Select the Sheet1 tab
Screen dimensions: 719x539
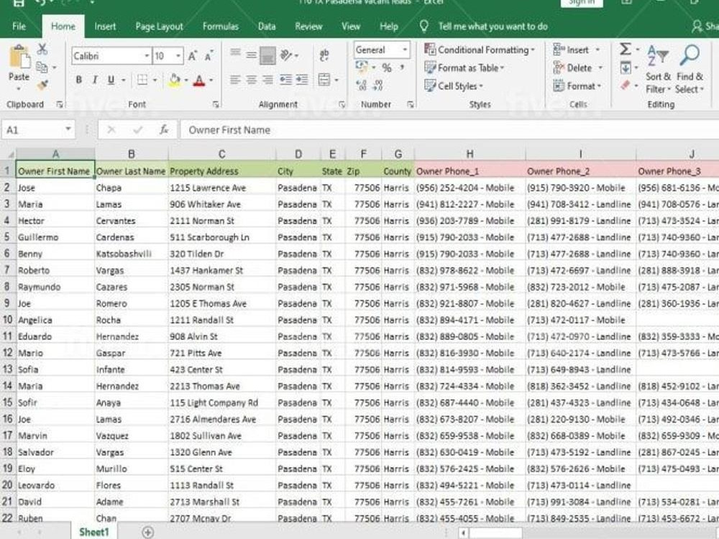click(x=94, y=532)
